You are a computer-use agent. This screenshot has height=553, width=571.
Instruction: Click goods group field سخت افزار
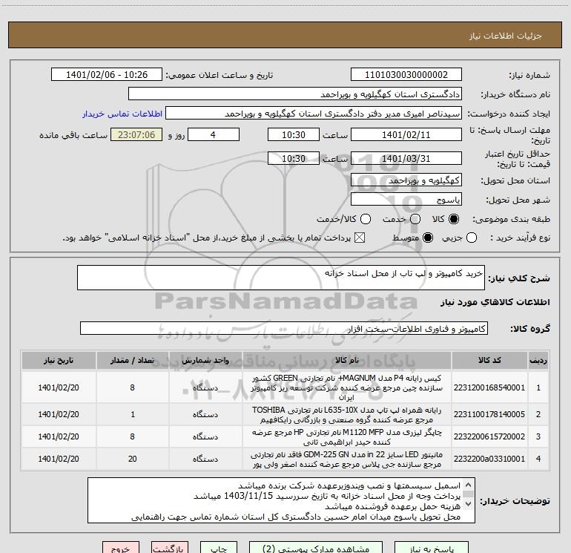[x=284, y=328]
